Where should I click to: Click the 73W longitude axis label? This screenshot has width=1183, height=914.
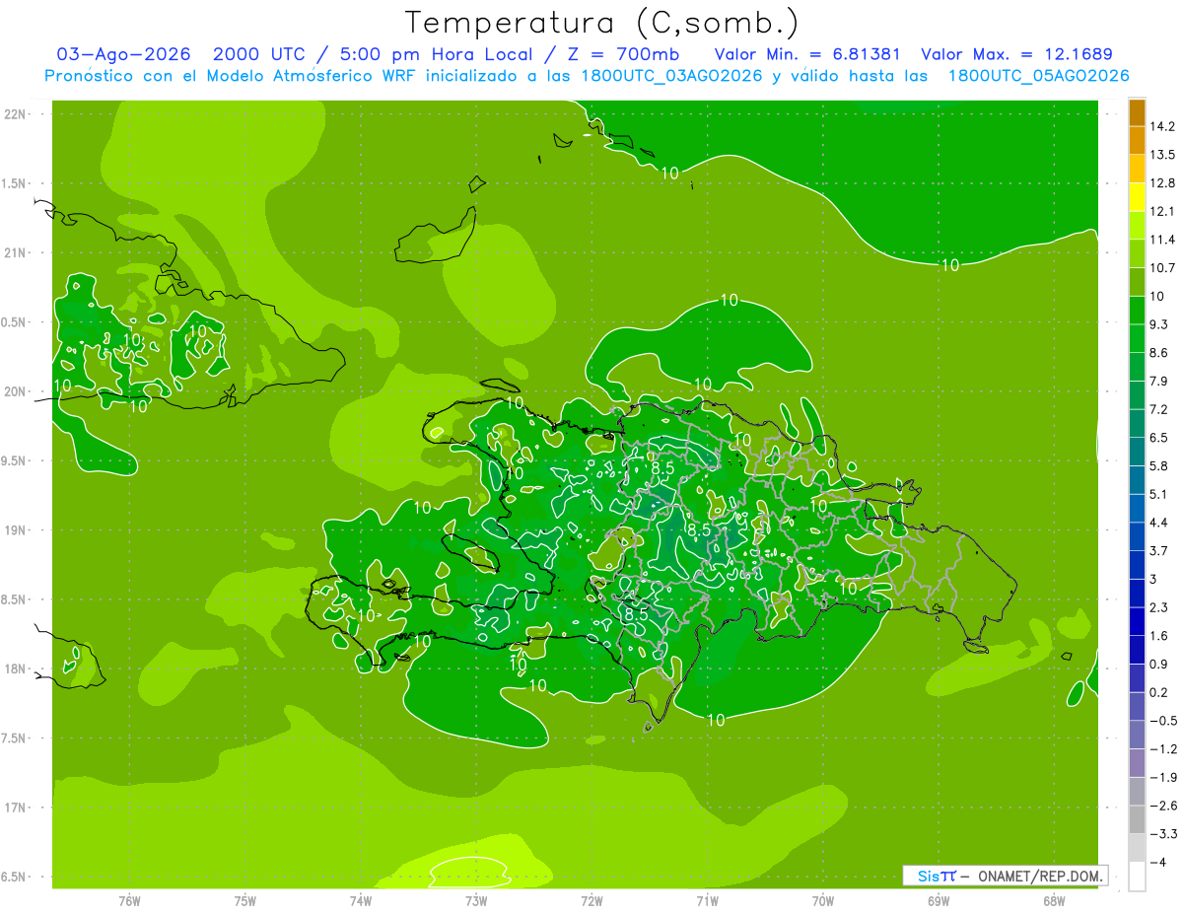click(x=476, y=901)
